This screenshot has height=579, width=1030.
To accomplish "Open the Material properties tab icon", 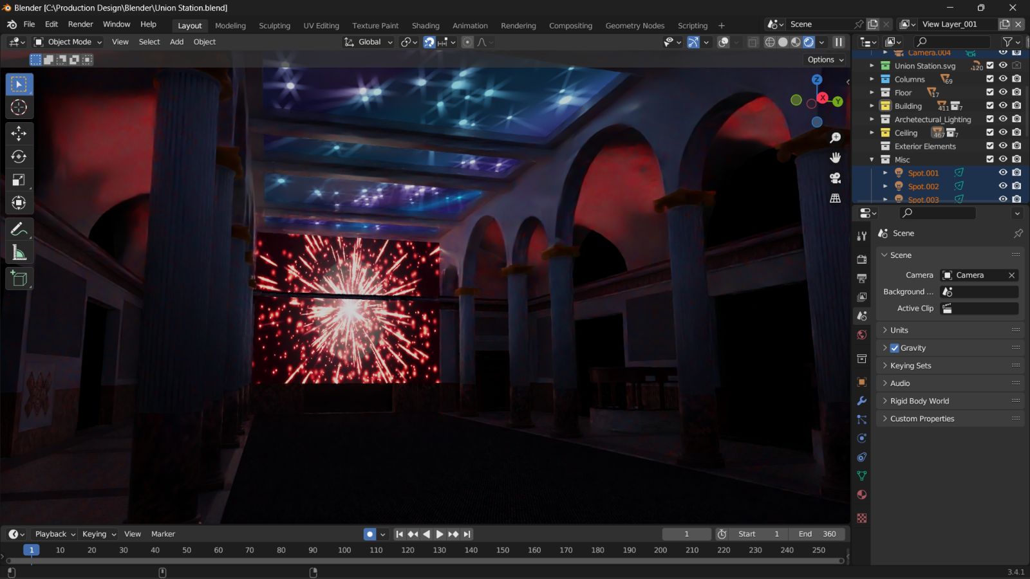I will point(861,495).
